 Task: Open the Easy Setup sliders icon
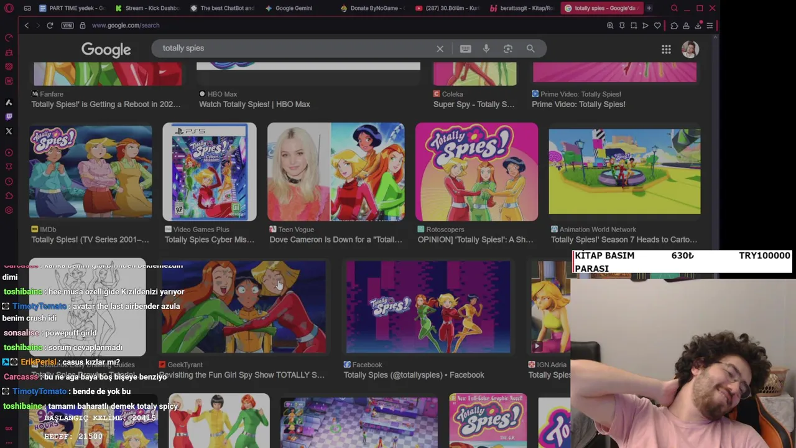(x=710, y=26)
